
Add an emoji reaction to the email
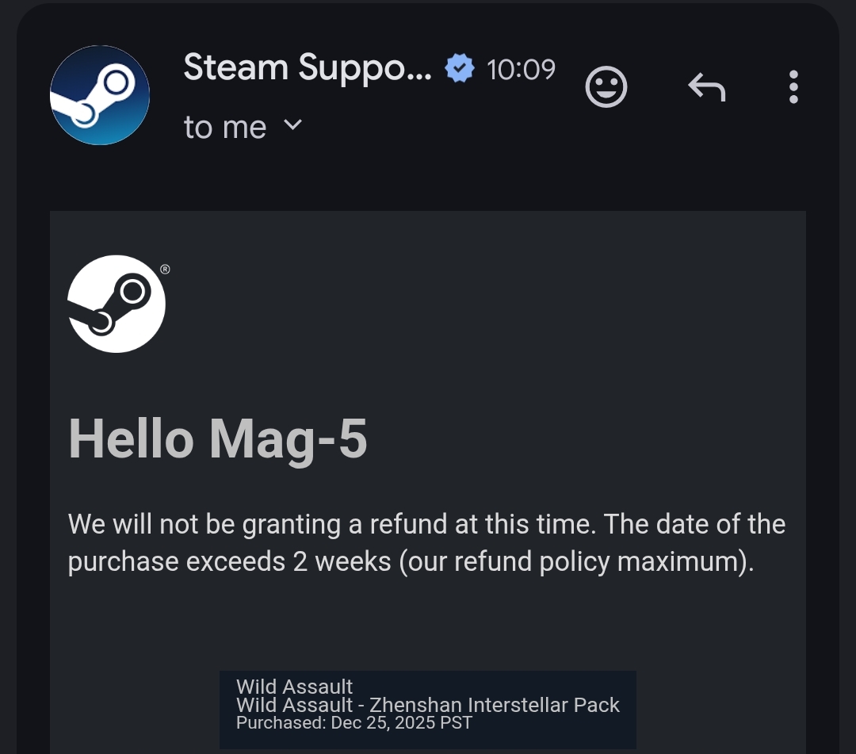coord(606,87)
